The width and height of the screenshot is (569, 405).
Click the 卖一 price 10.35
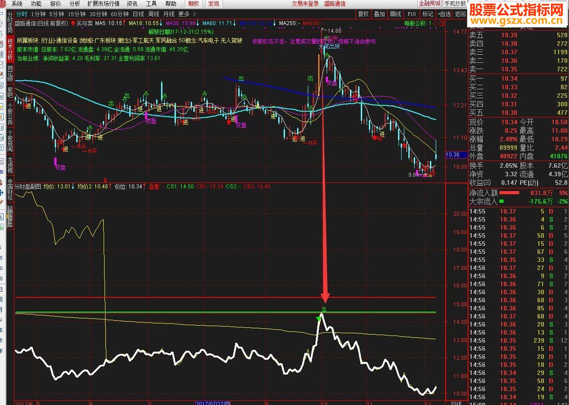pos(509,69)
